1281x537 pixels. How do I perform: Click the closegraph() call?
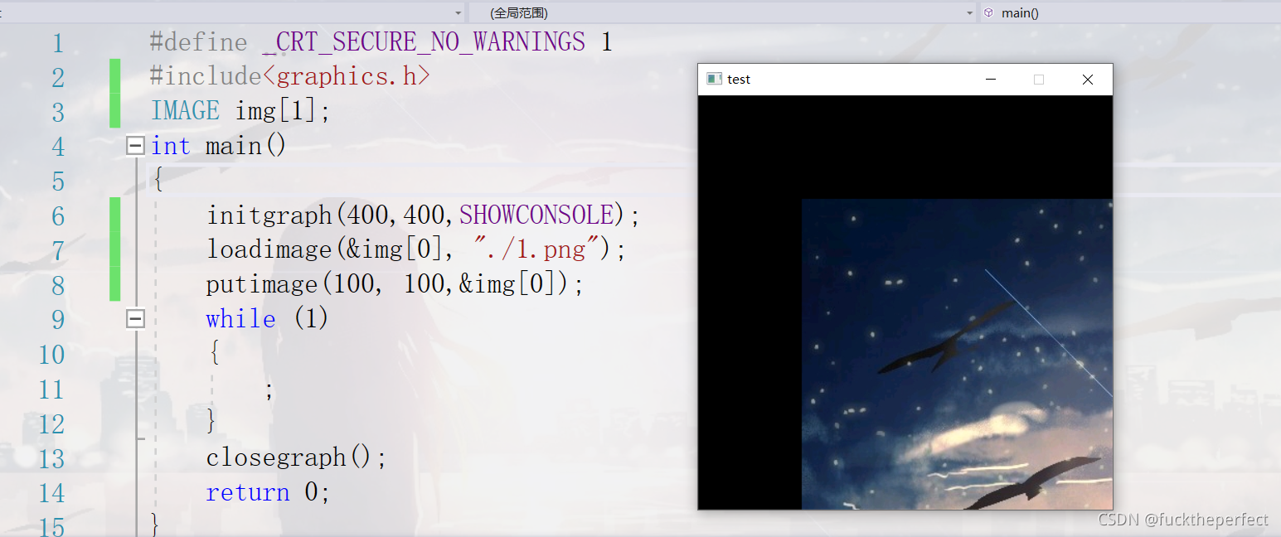click(x=296, y=457)
